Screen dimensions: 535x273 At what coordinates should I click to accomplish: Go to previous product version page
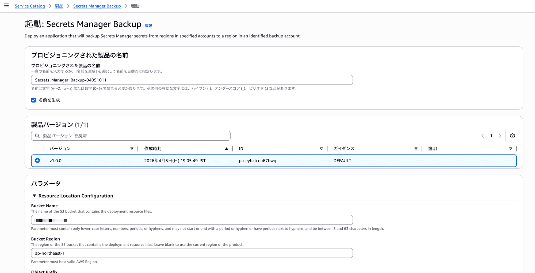[x=483, y=136]
